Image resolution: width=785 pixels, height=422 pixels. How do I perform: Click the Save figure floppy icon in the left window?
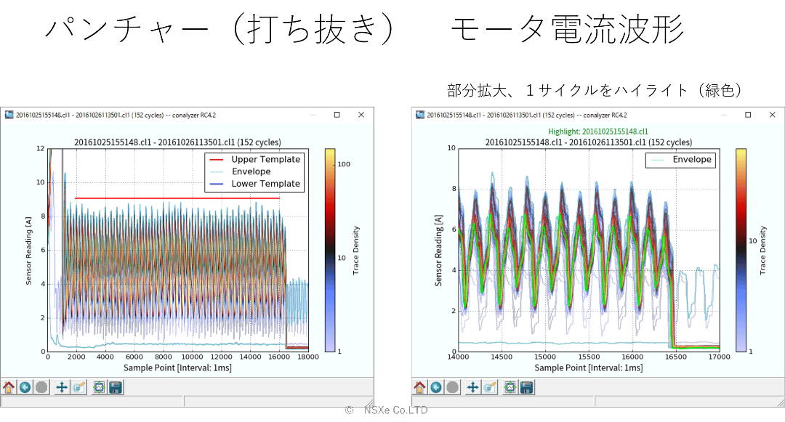pos(116,388)
